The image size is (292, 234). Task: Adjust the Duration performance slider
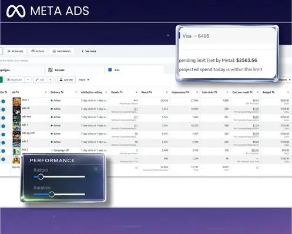(52, 195)
